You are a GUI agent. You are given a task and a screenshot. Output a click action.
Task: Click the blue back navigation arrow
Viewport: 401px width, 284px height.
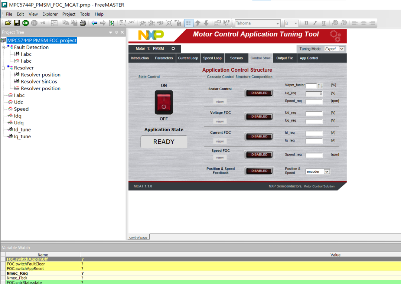(94, 23)
